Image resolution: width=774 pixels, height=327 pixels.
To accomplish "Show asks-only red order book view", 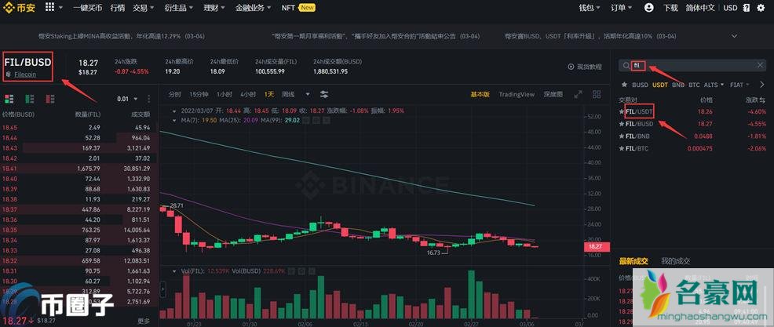I will tap(50, 99).
